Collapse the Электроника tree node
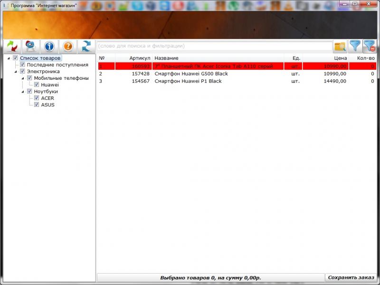This screenshot has height=285, width=380. [x=16, y=72]
